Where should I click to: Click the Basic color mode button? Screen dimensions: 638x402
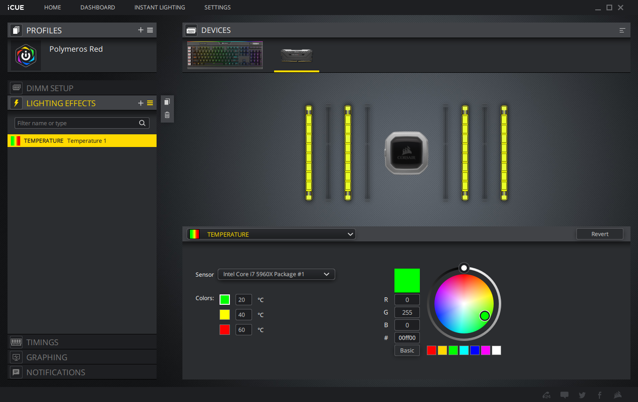[407, 350]
